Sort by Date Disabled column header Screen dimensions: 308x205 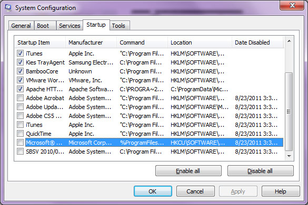tap(257, 42)
